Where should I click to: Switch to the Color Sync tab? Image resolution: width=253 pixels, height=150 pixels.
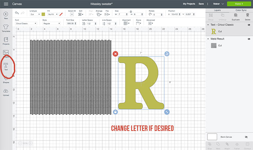tap(241, 10)
